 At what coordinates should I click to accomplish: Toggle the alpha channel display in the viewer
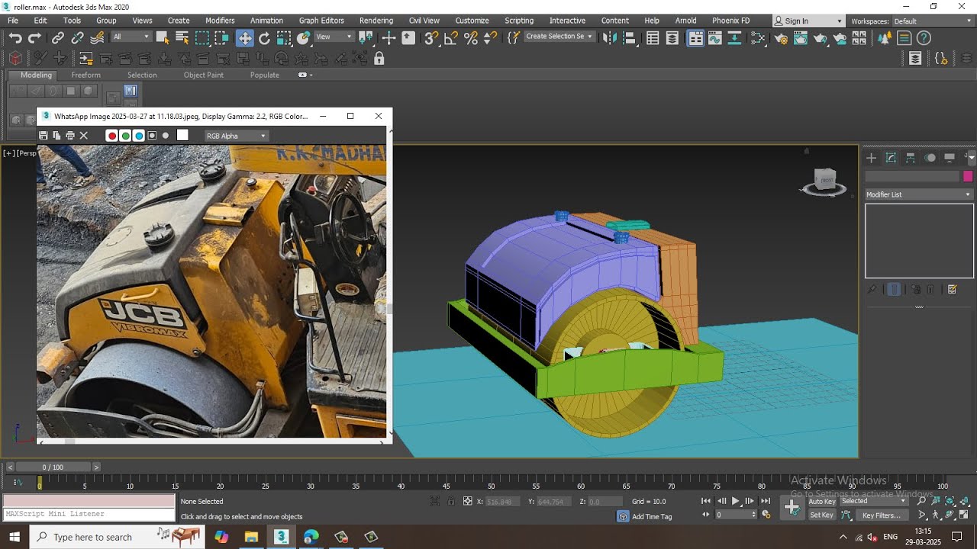(x=152, y=136)
